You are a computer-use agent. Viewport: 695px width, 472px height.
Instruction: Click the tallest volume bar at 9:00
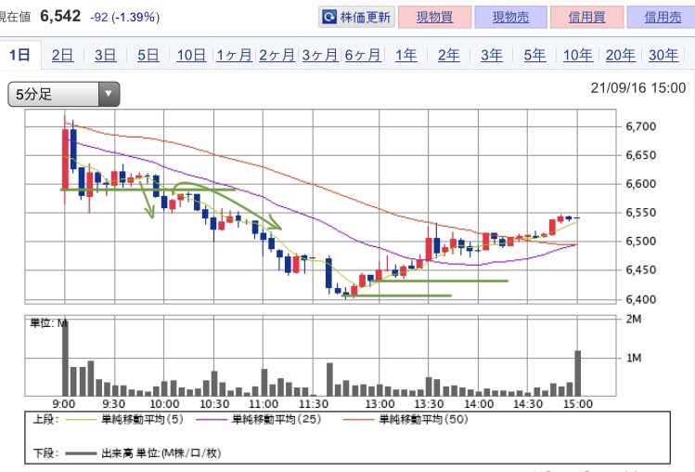[65, 358]
